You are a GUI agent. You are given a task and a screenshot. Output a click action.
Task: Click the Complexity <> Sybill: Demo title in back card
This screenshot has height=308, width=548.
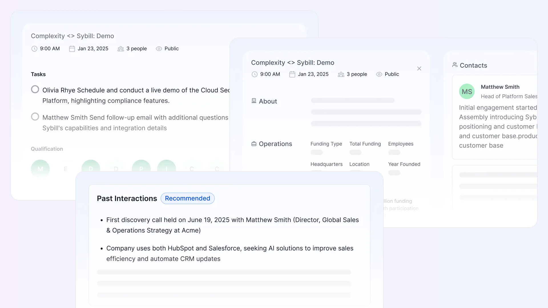pos(72,36)
